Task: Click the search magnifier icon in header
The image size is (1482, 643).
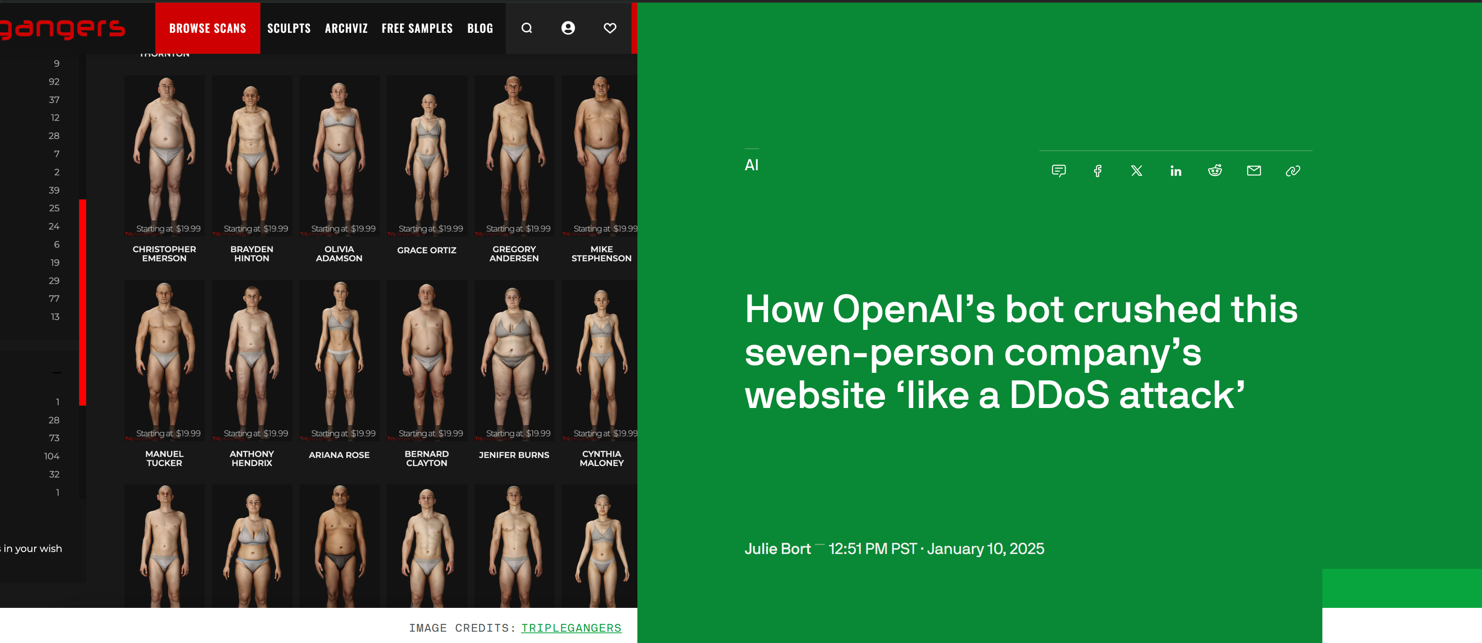Action: 527,28
